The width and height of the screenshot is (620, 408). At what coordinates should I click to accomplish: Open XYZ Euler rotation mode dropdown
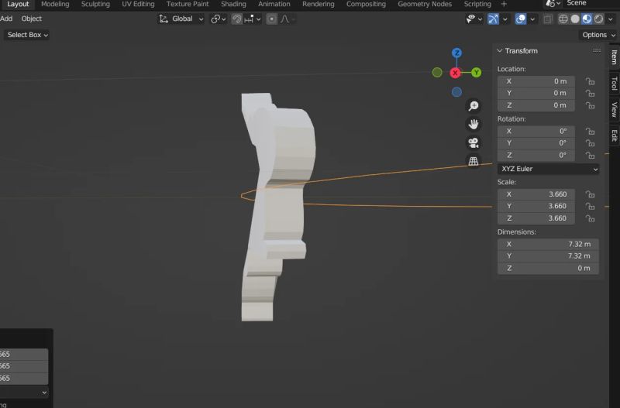tap(548, 169)
